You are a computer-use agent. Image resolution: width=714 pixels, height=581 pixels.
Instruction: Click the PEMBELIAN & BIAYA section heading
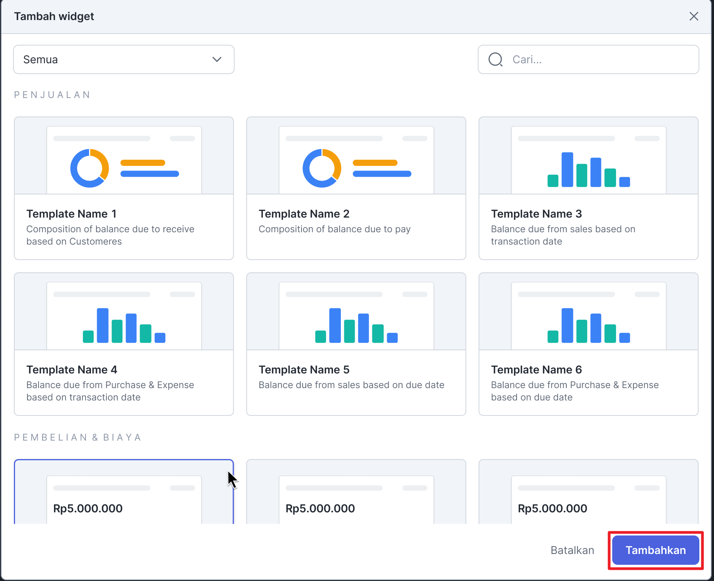coord(78,437)
